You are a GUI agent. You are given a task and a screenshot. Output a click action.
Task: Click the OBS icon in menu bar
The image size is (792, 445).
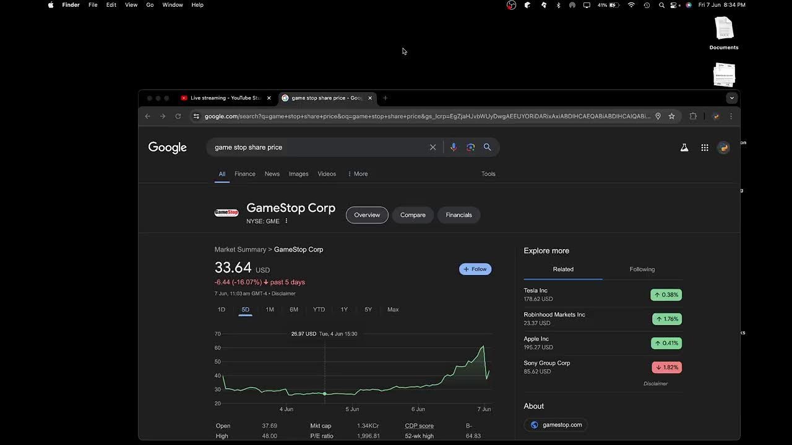click(x=511, y=5)
